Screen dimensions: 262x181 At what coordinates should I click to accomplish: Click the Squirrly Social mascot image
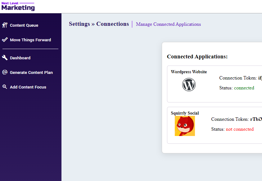185,126
